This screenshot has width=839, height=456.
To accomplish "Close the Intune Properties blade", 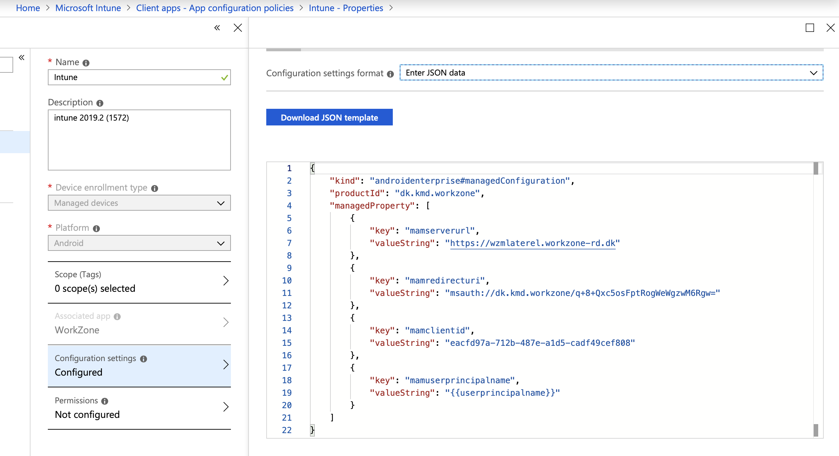I will click(238, 28).
